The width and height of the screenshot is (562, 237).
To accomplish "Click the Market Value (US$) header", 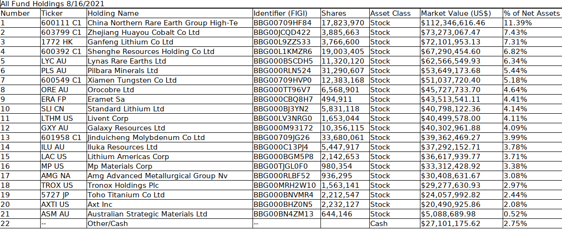I will point(461,13).
